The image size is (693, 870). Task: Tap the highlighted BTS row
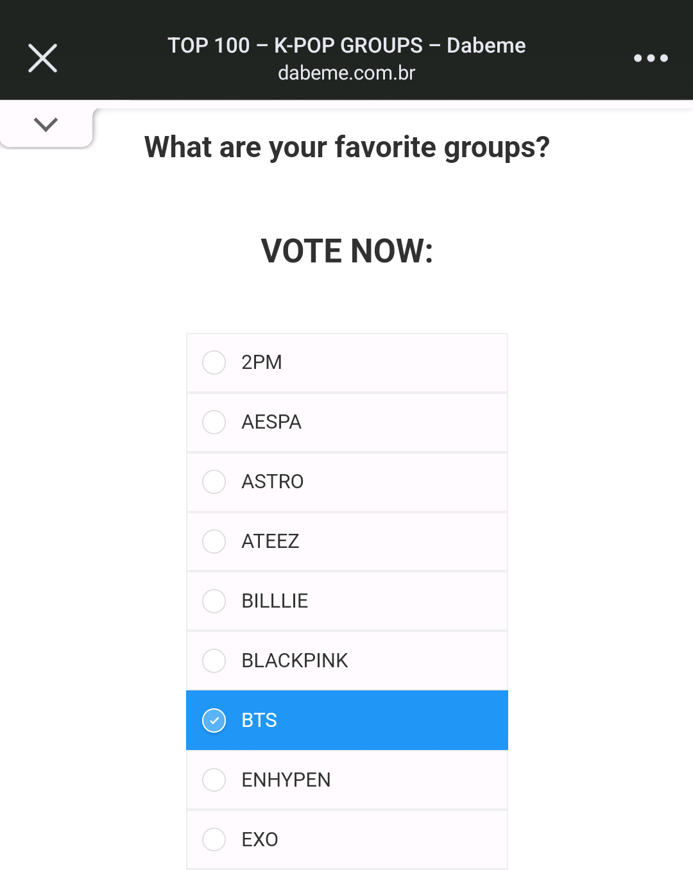coord(346,721)
